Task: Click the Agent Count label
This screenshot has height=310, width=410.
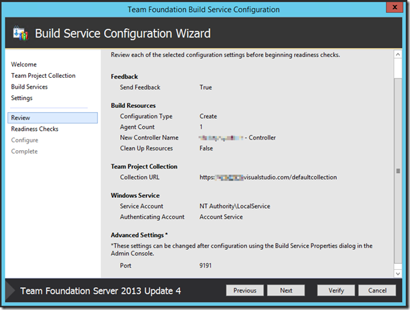Action: (x=137, y=127)
